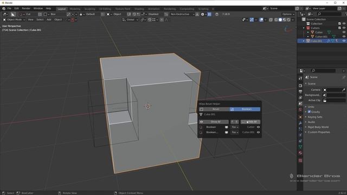Image resolution: width=347 pixels, height=195 pixels.
Task: Enable solid viewport shading mode
Action: (x=280, y=19)
